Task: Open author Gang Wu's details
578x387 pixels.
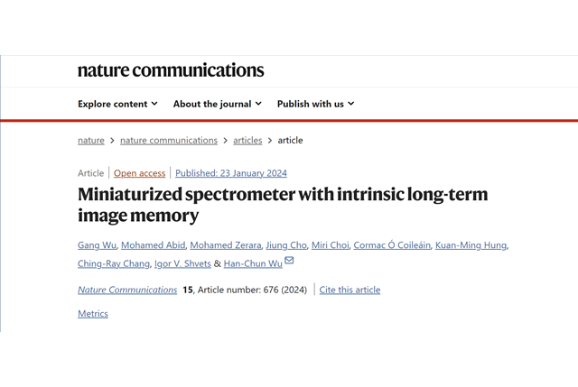Action: click(x=97, y=245)
